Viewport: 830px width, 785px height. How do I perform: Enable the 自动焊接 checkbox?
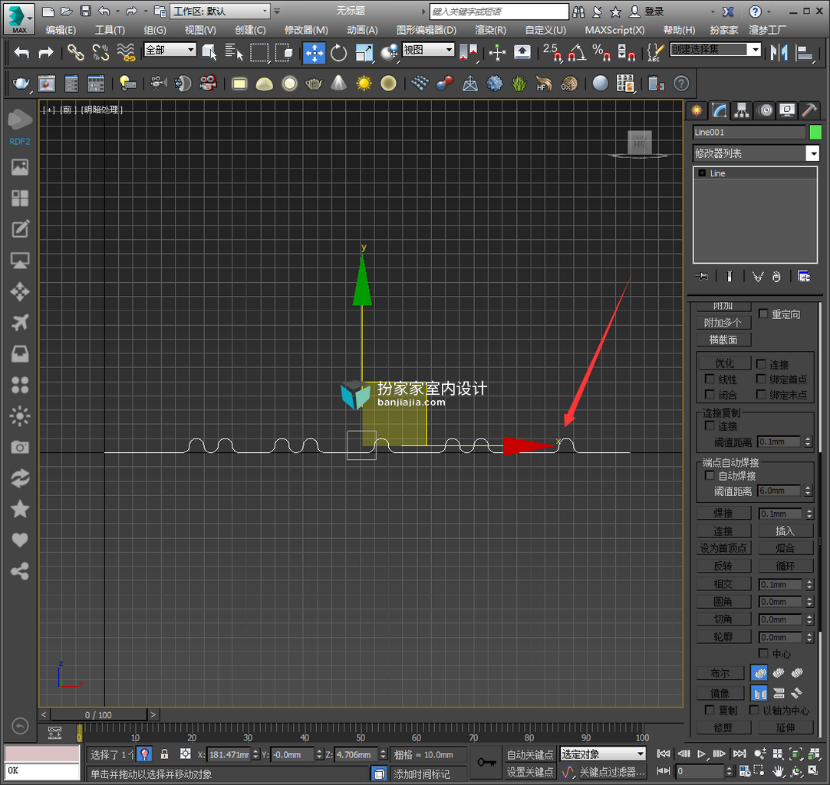[710, 475]
